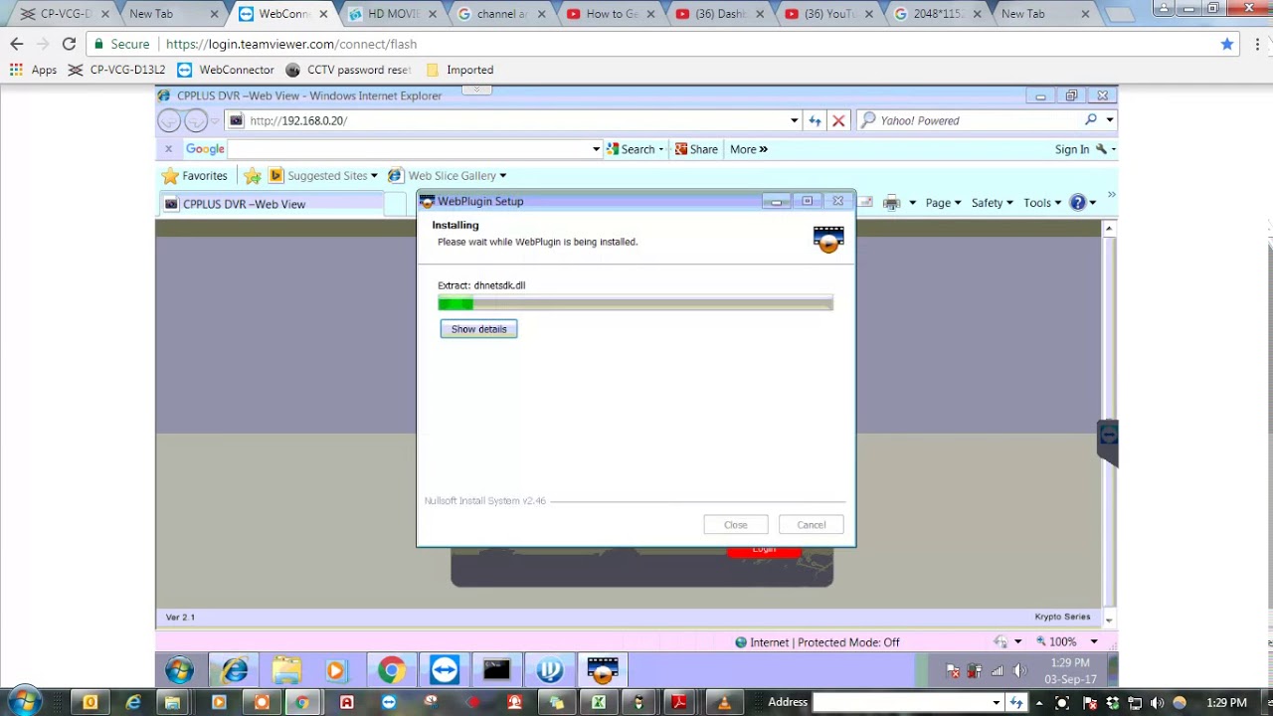1273x716 pixels.
Task: Expand the IE address bar dropdown
Action: click(794, 120)
